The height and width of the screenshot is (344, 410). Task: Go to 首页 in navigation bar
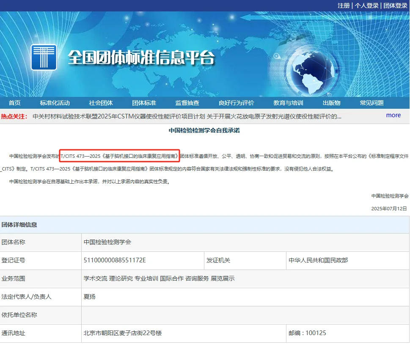point(15,103)
